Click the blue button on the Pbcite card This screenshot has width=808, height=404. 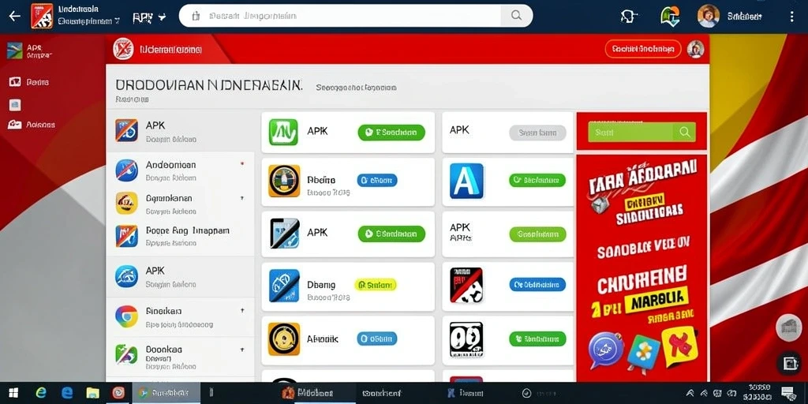(376, 180)
